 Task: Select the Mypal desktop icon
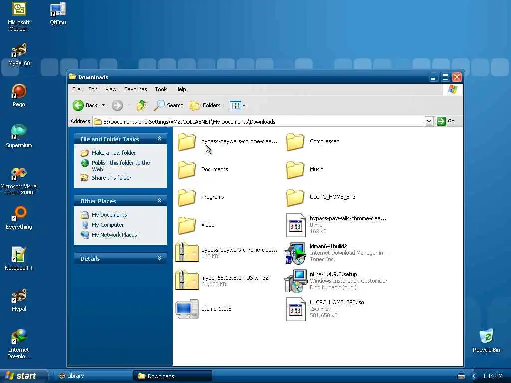(19, 300)
